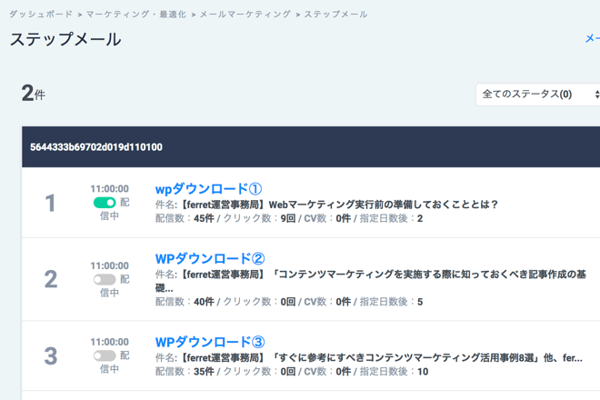Navigate to メールマーケティング breadcrumb

(x=245, y=15)
